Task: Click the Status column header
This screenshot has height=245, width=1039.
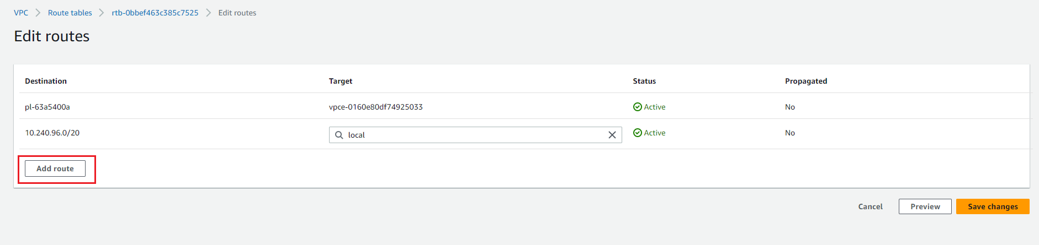Action: pyautogui.click(x=644, y=81)
